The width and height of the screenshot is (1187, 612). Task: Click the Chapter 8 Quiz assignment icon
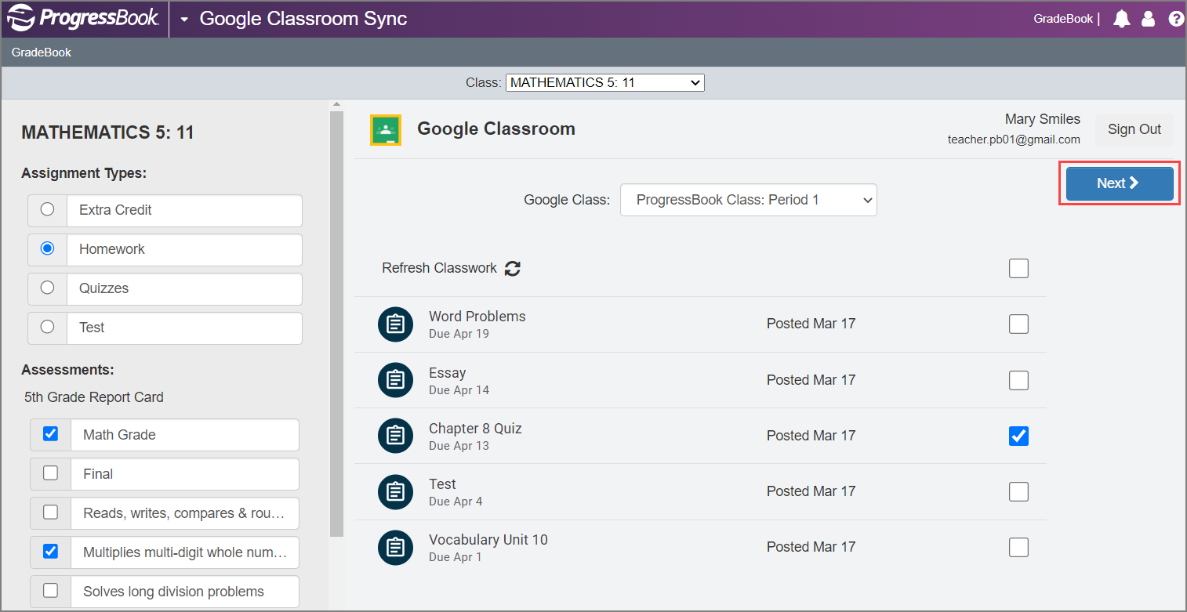click(396, 436)
